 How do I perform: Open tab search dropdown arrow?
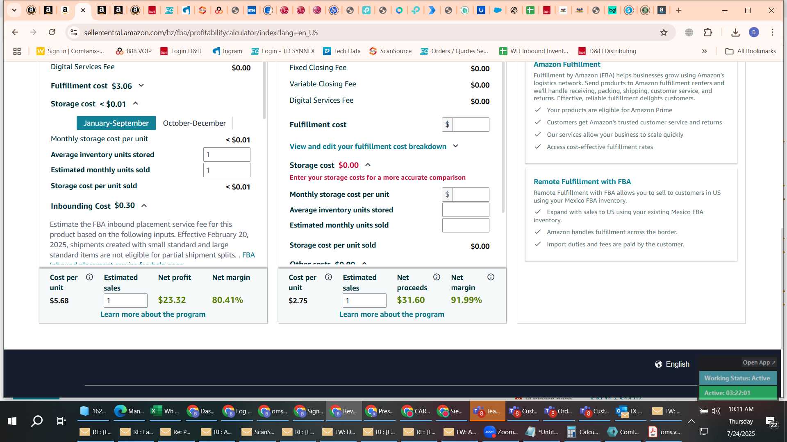click(14, 10)
